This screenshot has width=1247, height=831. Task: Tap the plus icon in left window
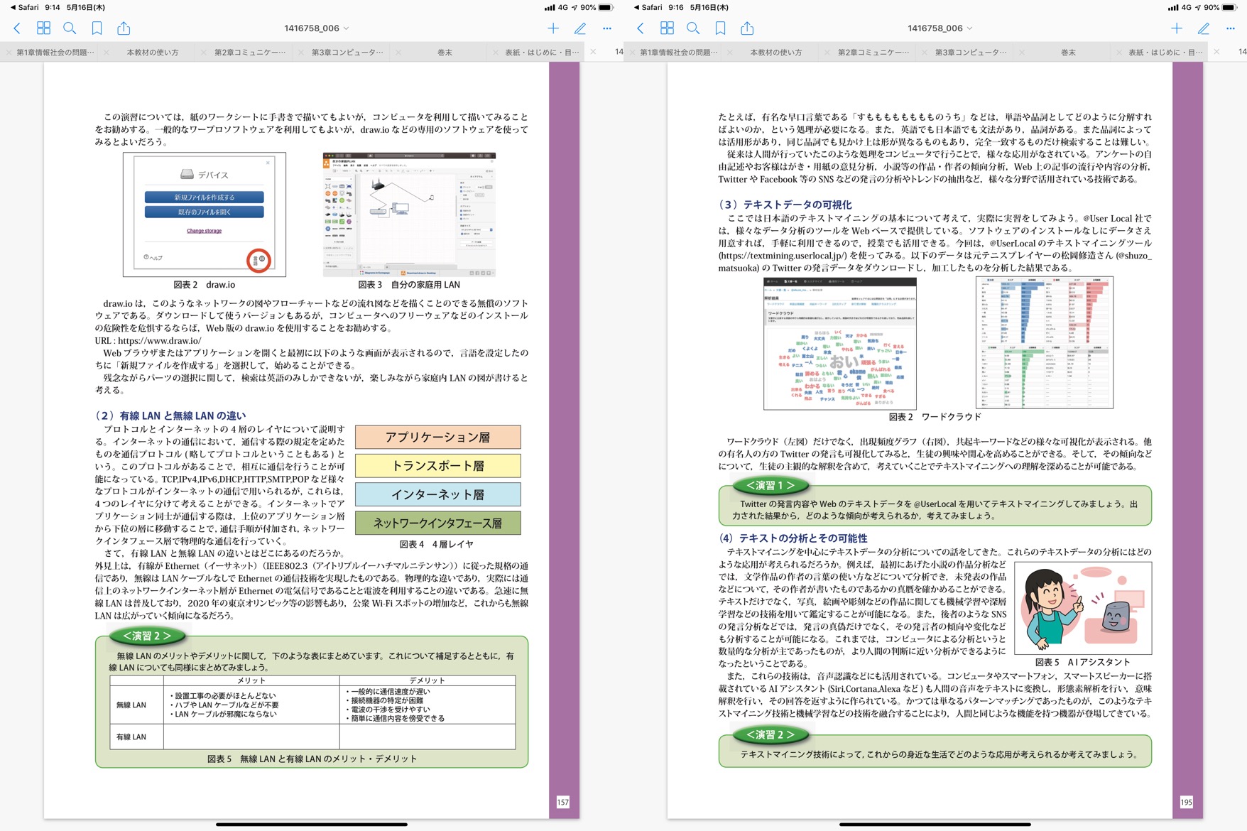[x=553, y=28]
